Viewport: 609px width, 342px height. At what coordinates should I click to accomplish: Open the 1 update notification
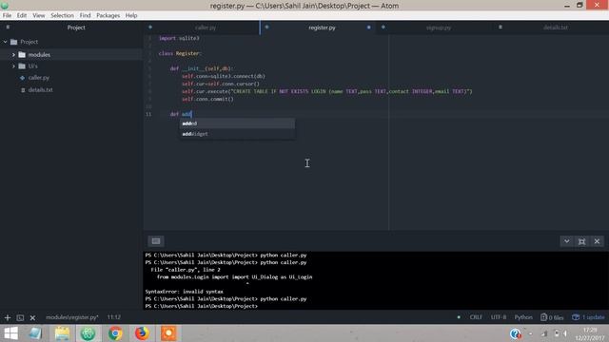[x=588, y=317]
